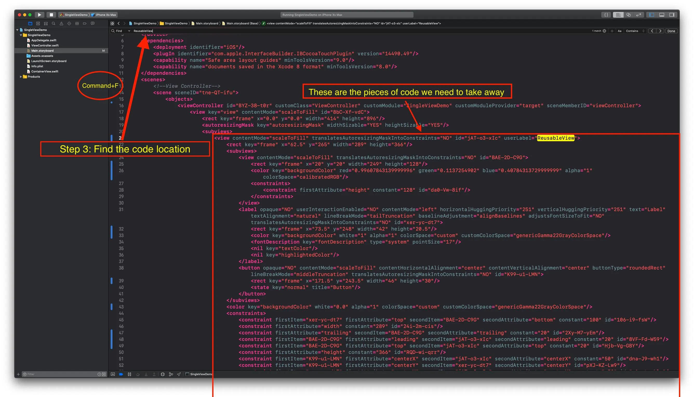Switch to the Version editor arrows icon
694x397 pixels.
(x=638, y=15)
